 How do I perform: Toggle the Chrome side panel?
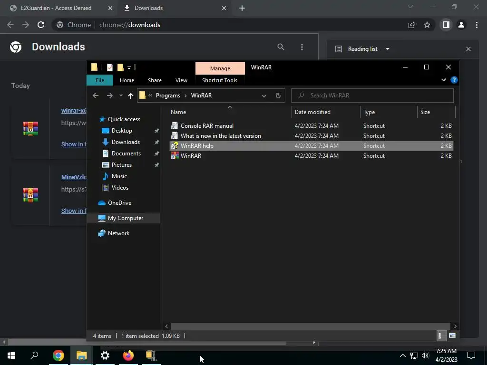tap(446, 25)
